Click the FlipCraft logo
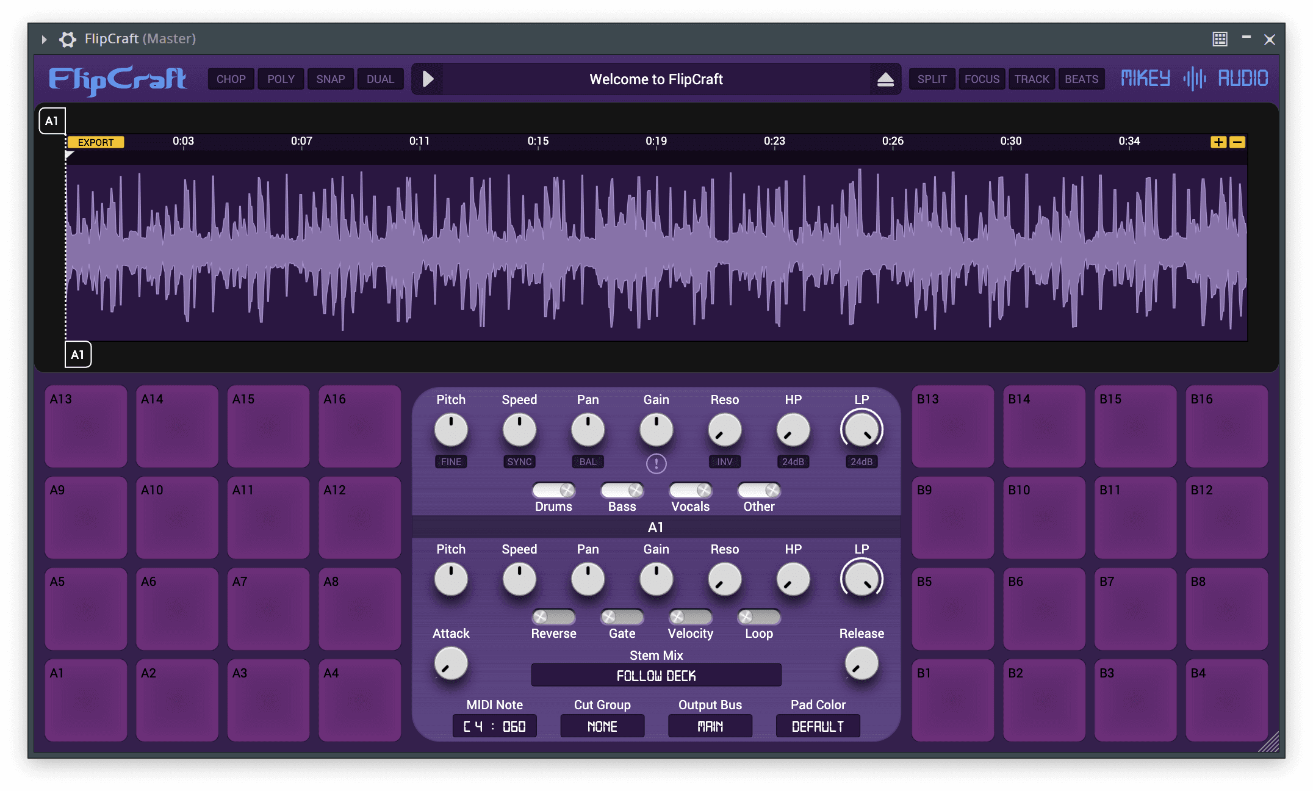Image resolution: width=1313 pixels, height=791 pixels. tap(118, 80)
